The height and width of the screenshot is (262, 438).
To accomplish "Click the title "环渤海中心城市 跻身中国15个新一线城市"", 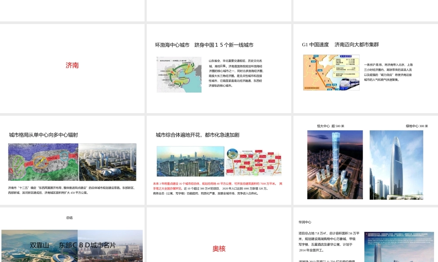I will pyautogui.click(x=204, y=45).
